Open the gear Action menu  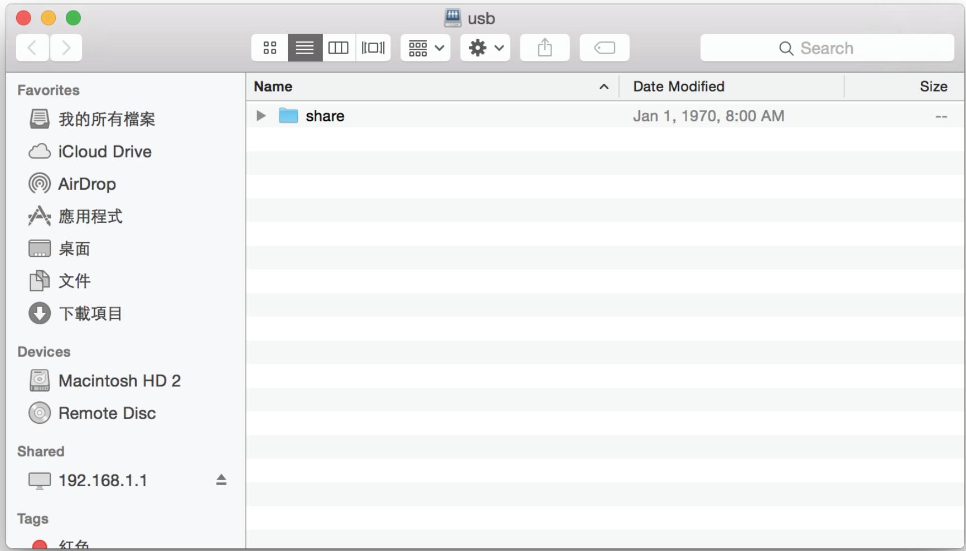pos(485,48)
